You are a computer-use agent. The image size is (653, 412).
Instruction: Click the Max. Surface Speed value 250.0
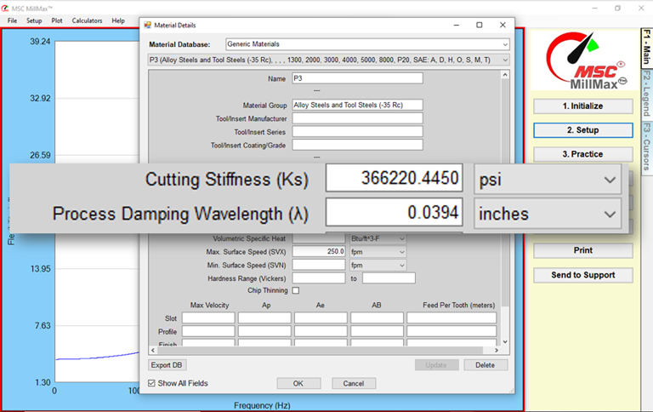tap(319, 252)
